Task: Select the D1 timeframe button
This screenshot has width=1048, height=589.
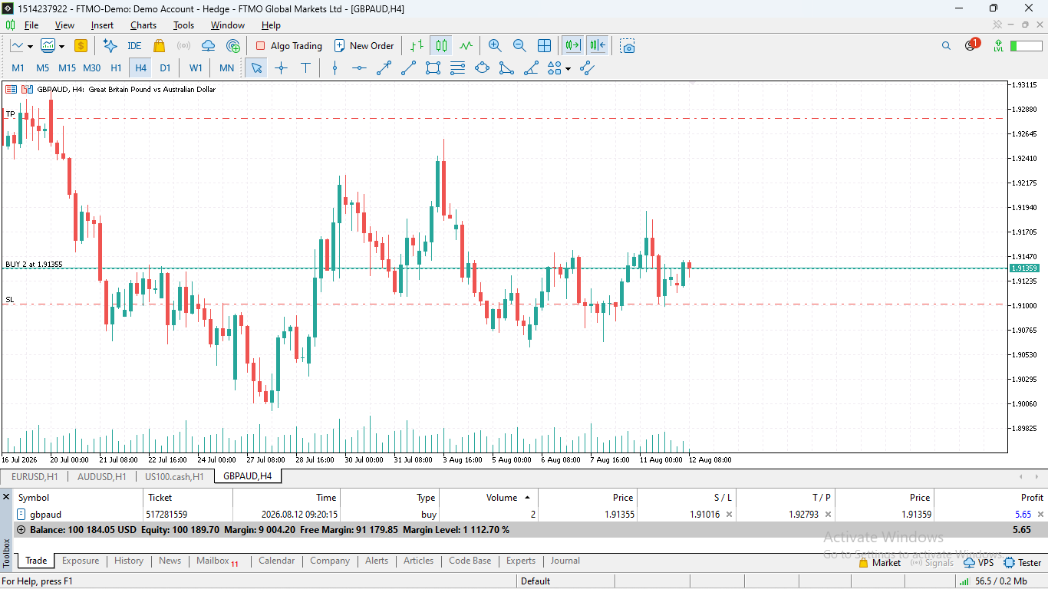Action: point(165,68)
